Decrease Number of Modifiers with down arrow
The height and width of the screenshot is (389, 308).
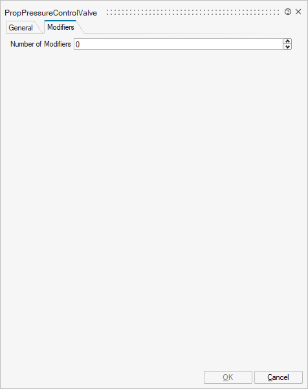point(287,47)
